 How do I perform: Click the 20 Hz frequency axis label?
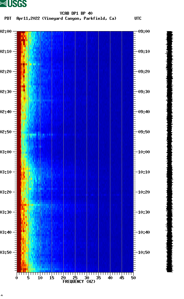click(63, 278)
